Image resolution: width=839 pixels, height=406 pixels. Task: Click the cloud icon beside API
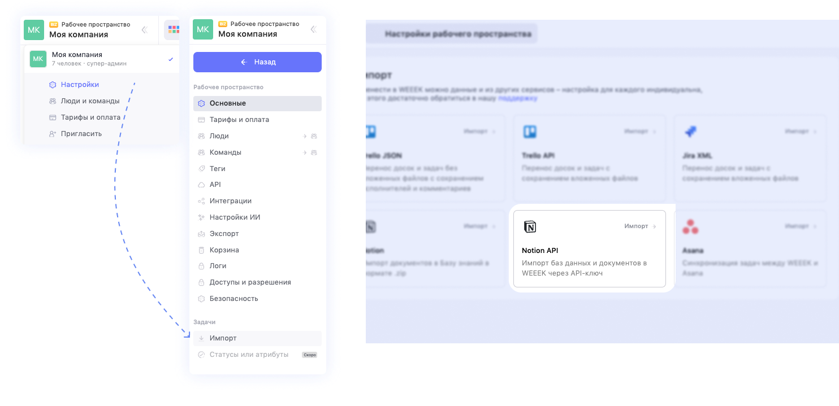click(201, 185)
